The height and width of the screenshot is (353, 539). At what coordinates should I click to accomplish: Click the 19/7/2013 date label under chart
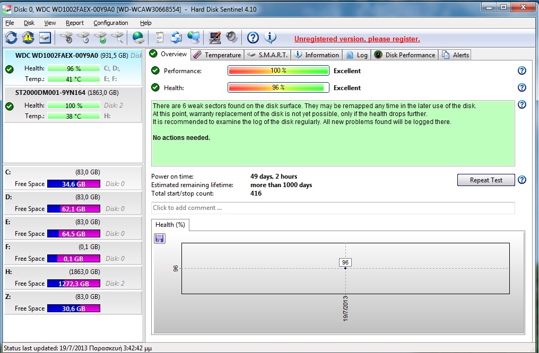(345, 308)
